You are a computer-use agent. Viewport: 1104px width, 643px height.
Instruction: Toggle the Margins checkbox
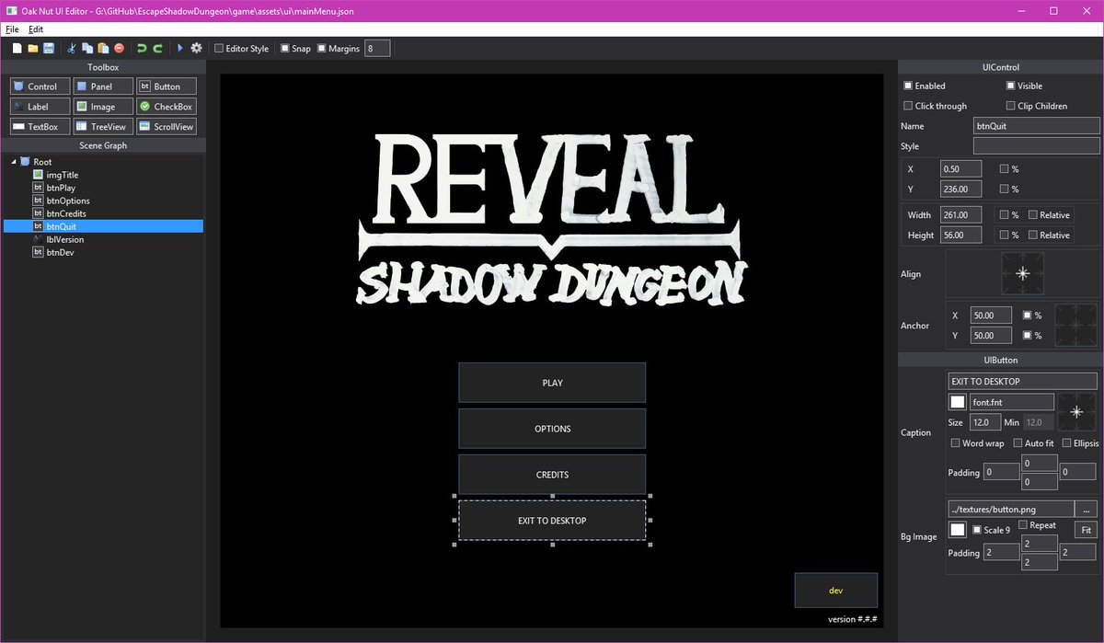tap(321, 48)
